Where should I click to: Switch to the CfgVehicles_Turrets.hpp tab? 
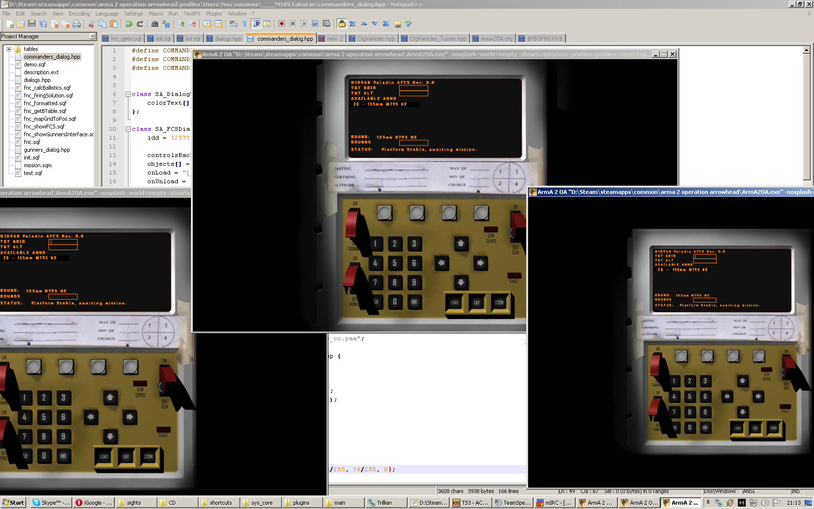click(x=434, y=39)
